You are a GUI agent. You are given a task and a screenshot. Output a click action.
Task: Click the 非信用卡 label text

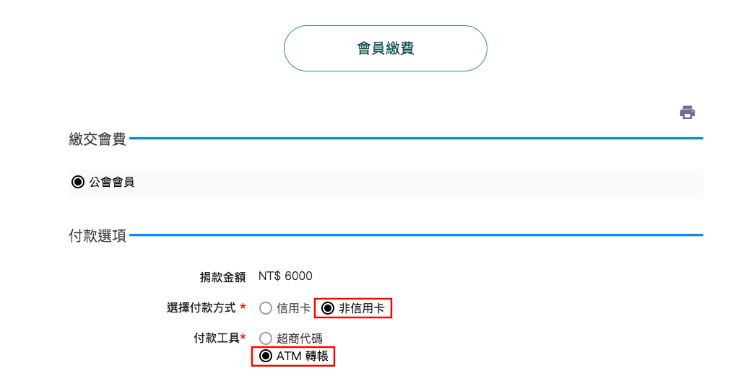362,308
